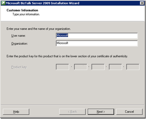Select the second product key box
146x119 pixels.
(81, 67)
